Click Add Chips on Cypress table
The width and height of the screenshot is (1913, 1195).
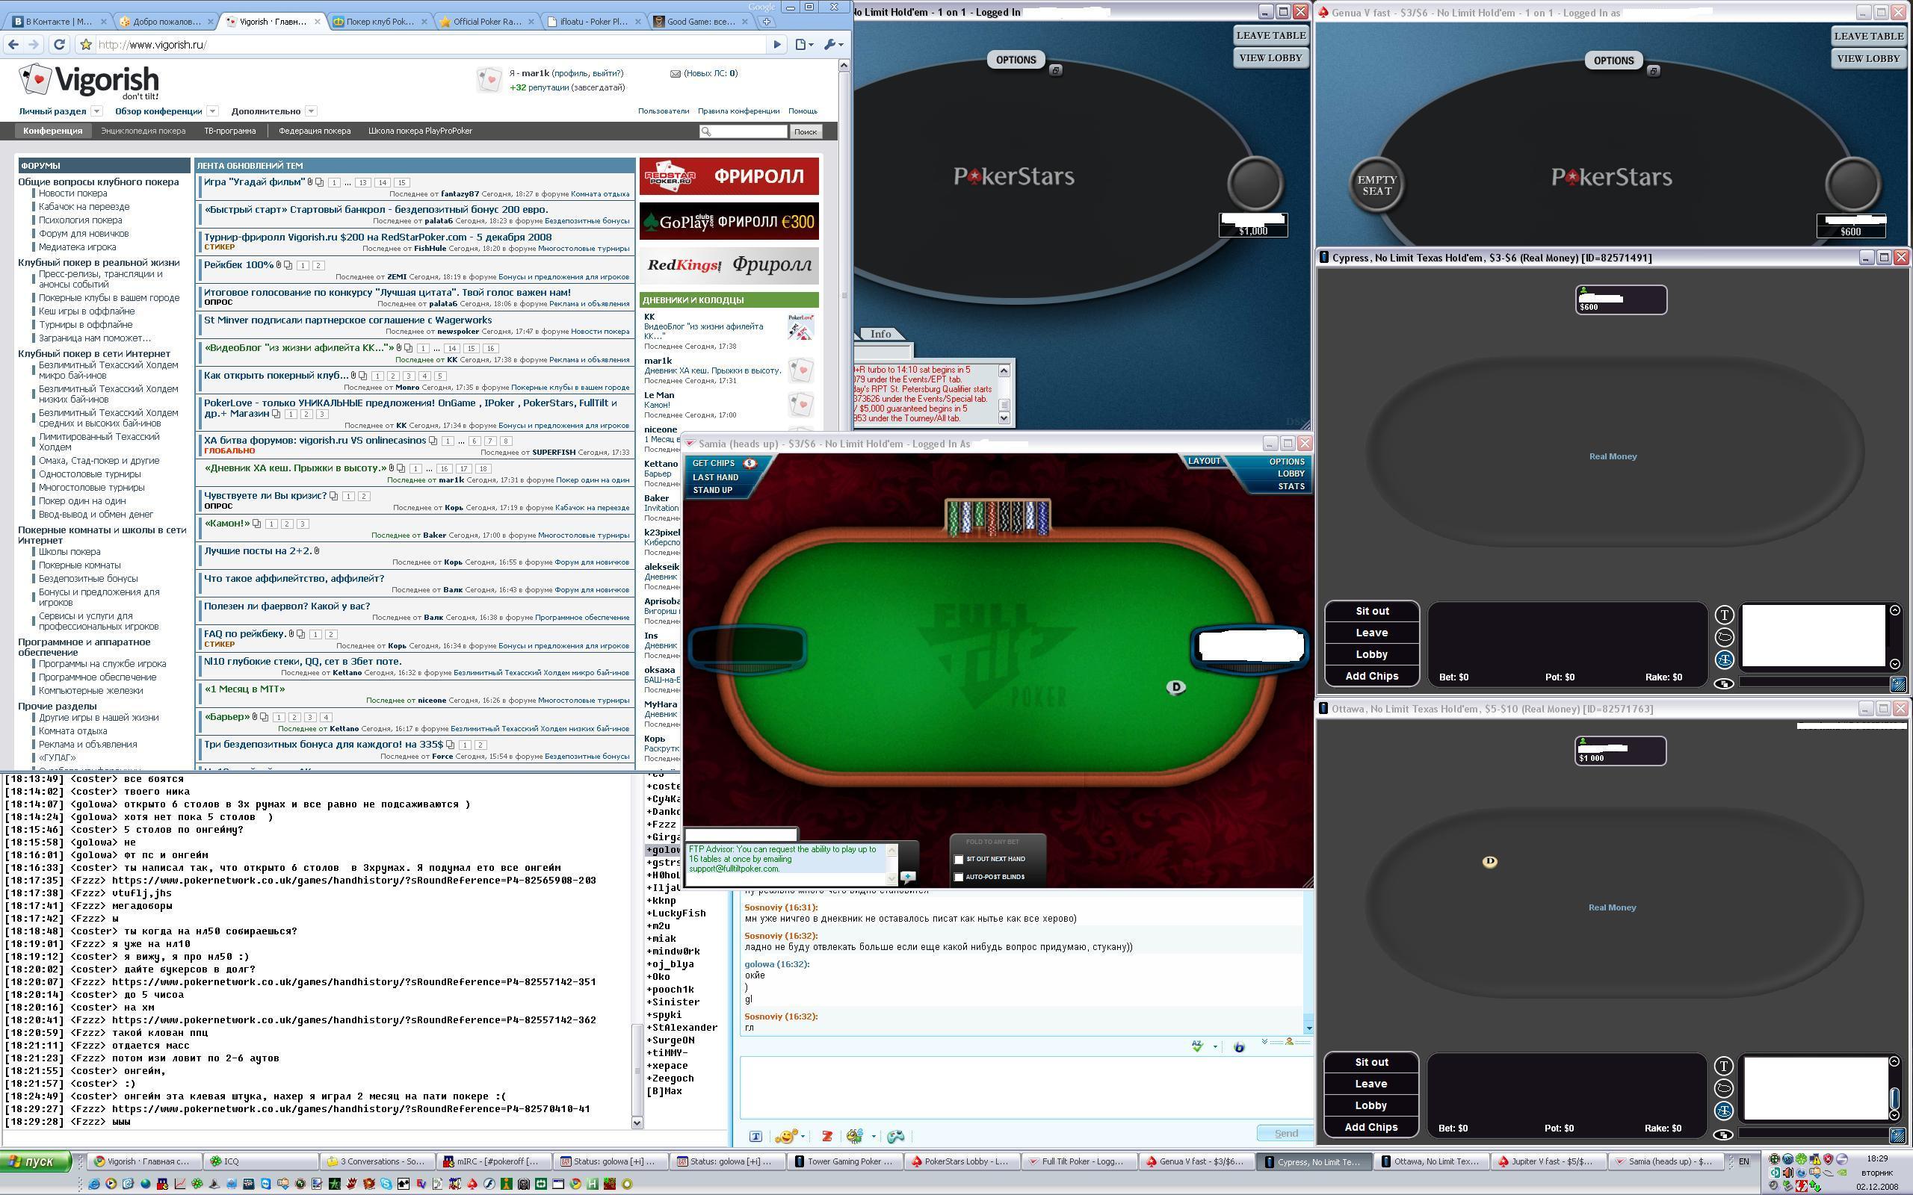coord(1371,676)
